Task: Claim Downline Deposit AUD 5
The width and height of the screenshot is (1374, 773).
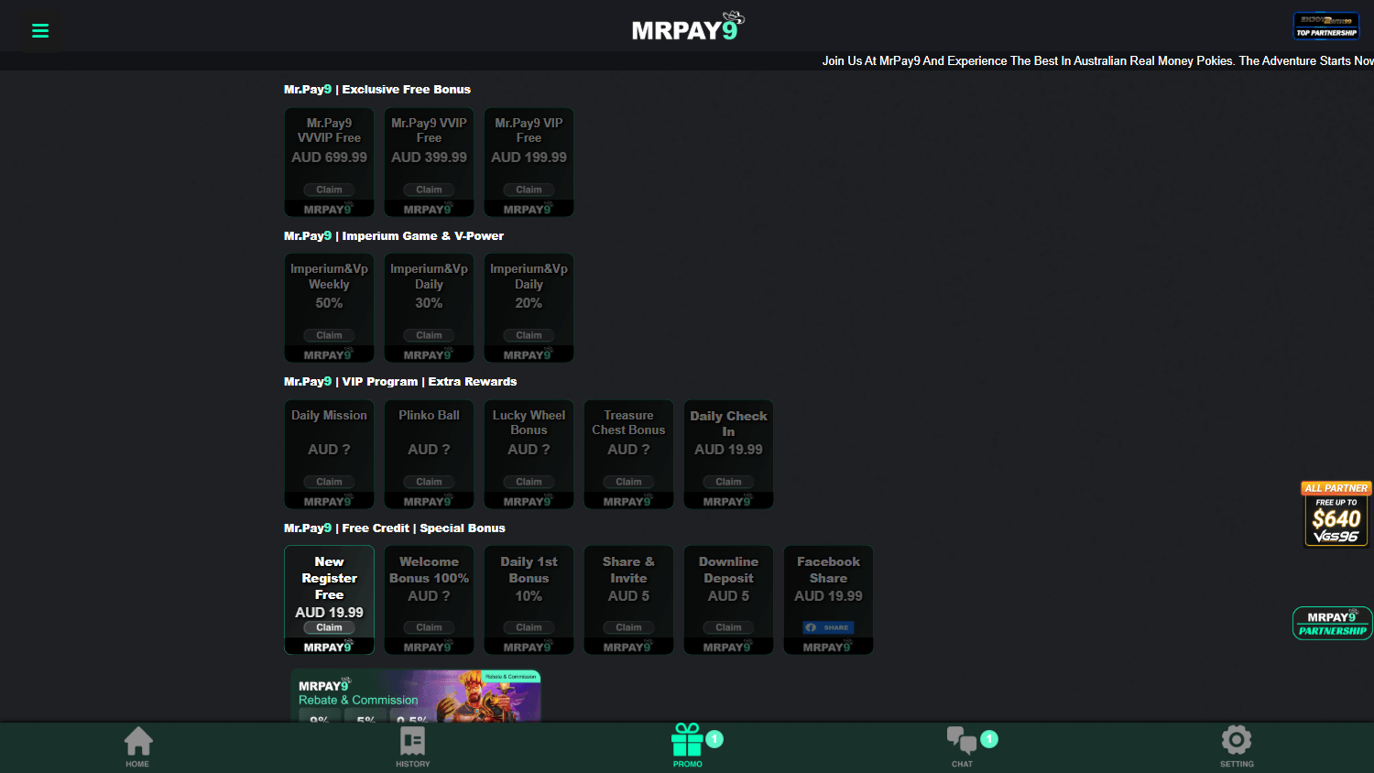Action: pos(728,627)
